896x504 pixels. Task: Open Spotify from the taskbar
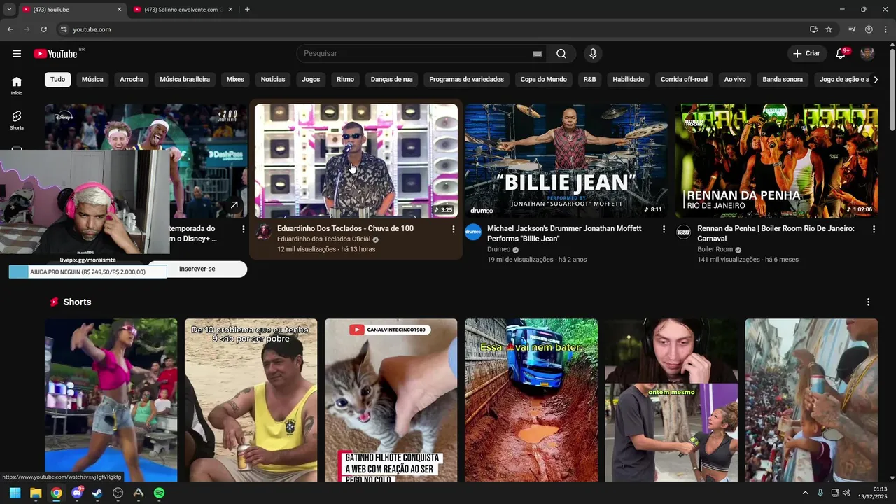(159, 493)
